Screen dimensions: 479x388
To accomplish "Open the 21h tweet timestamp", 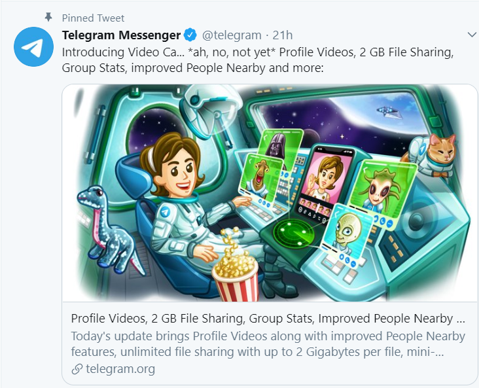I will pos(283,35).
